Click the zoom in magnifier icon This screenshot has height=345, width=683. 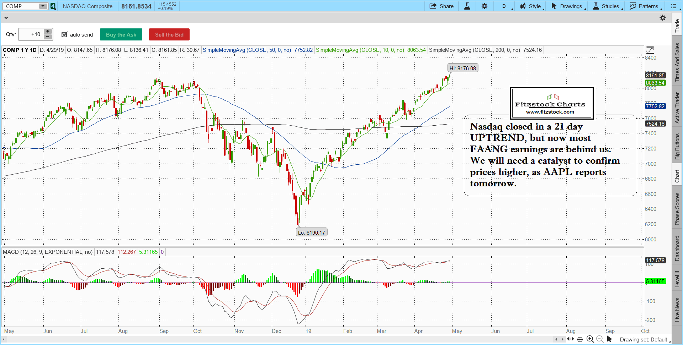tap(590, 339)
